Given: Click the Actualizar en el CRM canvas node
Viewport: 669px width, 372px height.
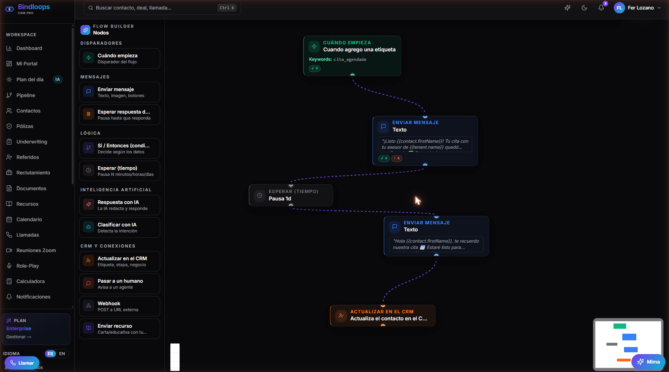Looking at the screenshot, I should [x=383, y=315].
